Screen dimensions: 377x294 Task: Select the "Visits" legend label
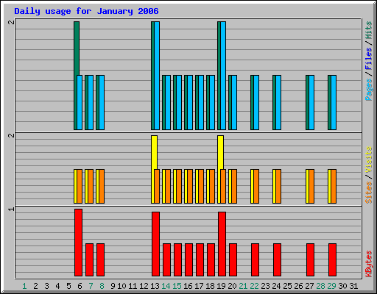tap(368, 159)
